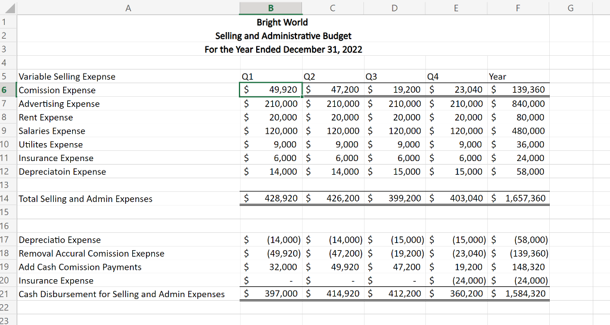Select 'Depreciatoin Expense' label cell
The width and height of the screenshot is (610, 325).
tap(129, 172)
